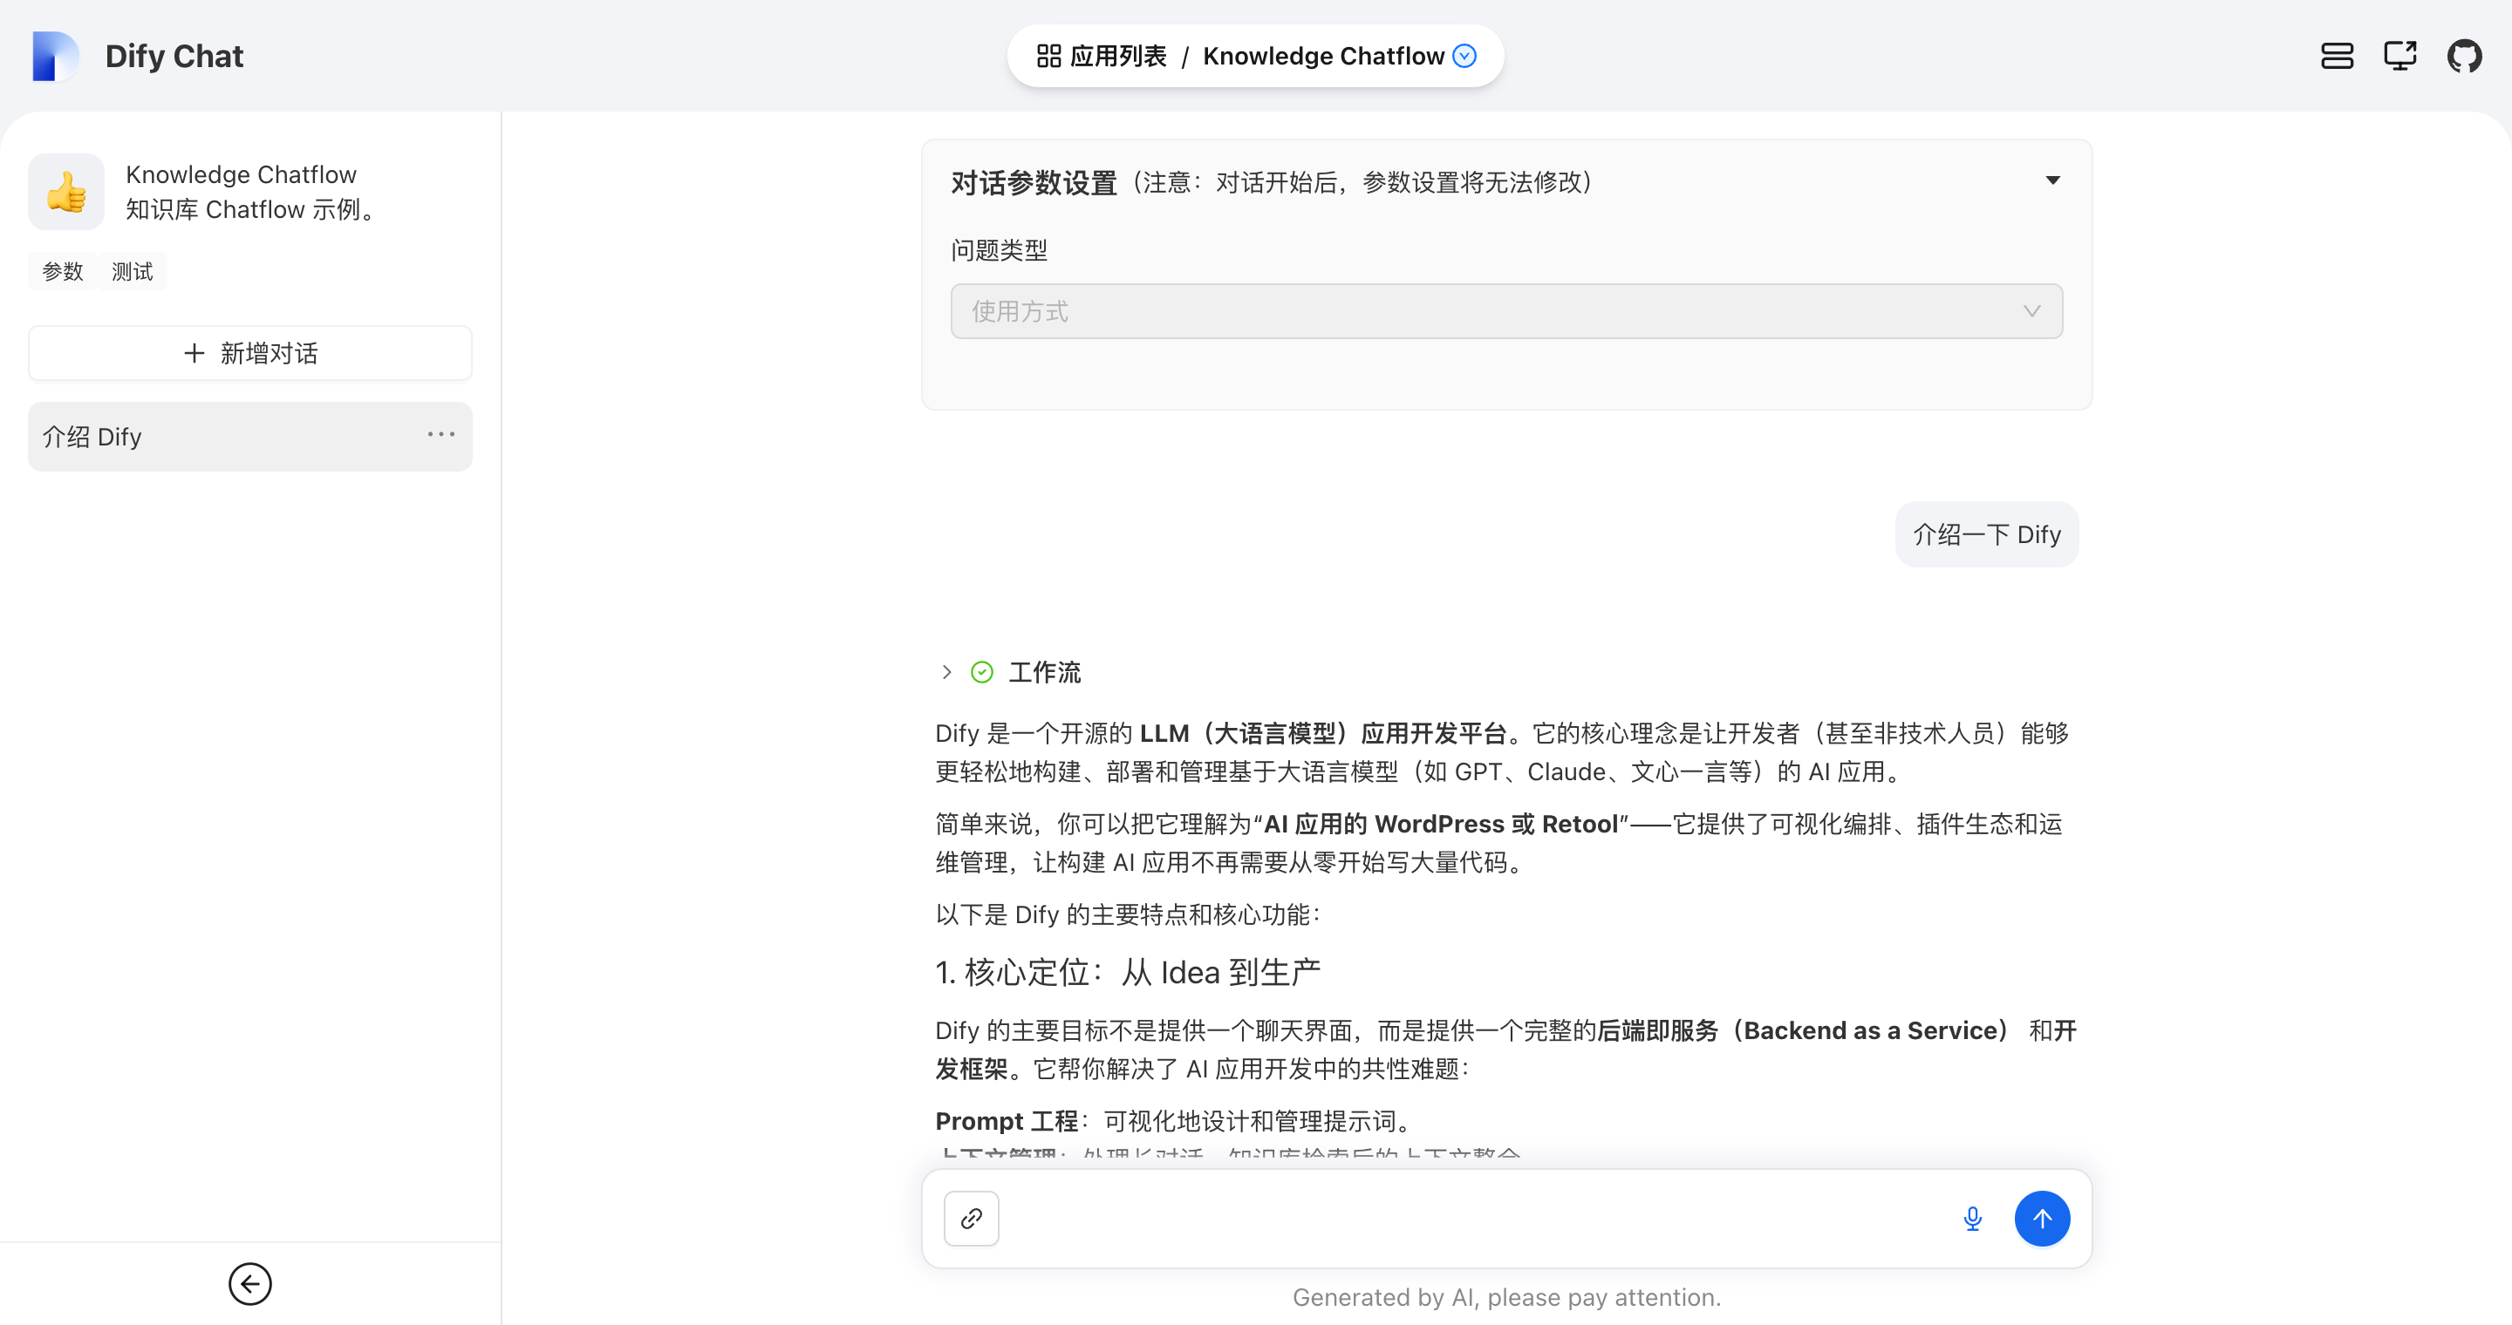Collapse the sidebar with back arrow icon
Screen dimensions: 2512x1325
click(250, 1283)
